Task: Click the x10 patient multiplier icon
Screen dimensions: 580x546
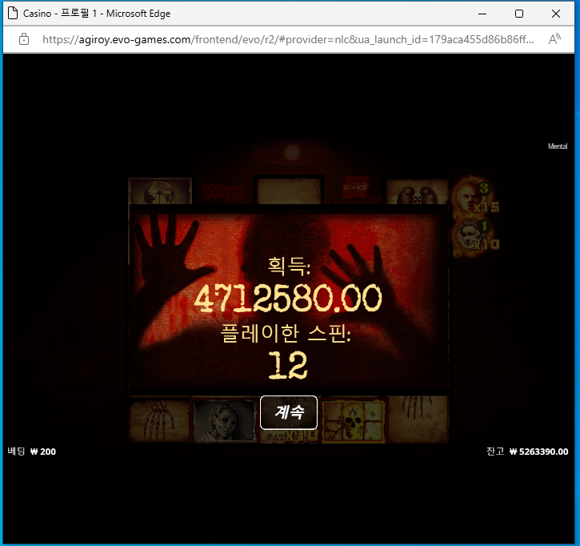Action: click(x=476, y=236)
